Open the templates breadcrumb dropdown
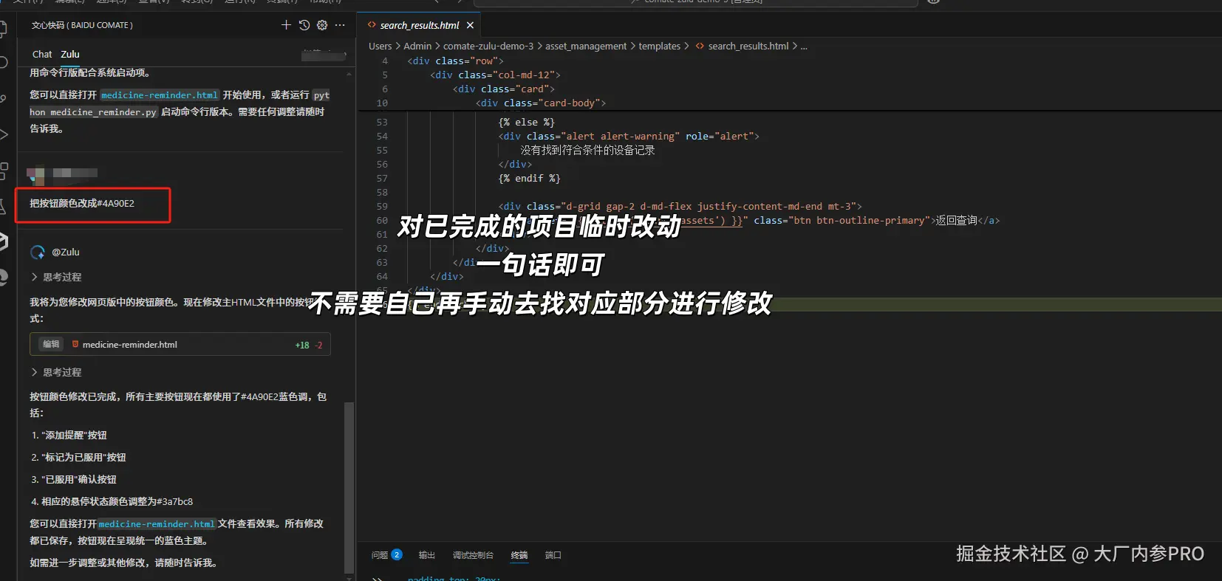 660,46
